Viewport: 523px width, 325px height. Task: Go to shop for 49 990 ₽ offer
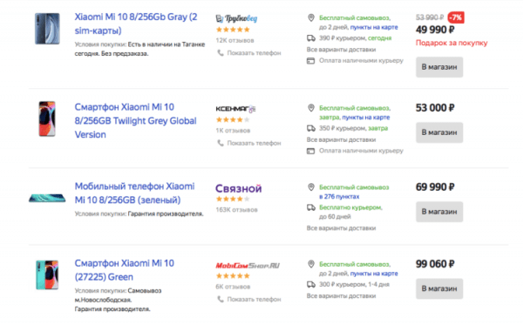[439, 67]
